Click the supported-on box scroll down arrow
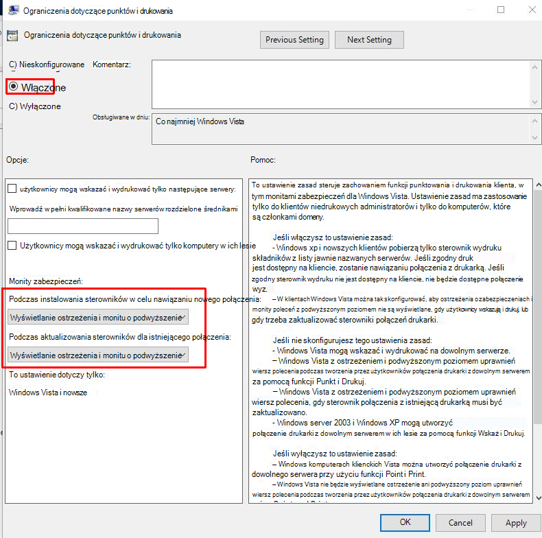Image resolution: width=542 pixels, height=538 pixels. (x=534, y=138)
